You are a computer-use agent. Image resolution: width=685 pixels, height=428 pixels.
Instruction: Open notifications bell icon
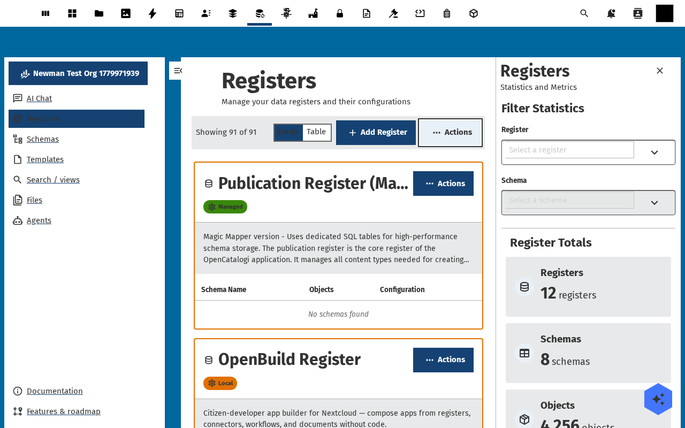pos(611,13)
